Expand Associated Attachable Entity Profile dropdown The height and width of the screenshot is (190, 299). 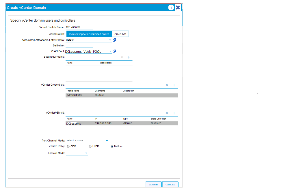click(x=110, y=40)
